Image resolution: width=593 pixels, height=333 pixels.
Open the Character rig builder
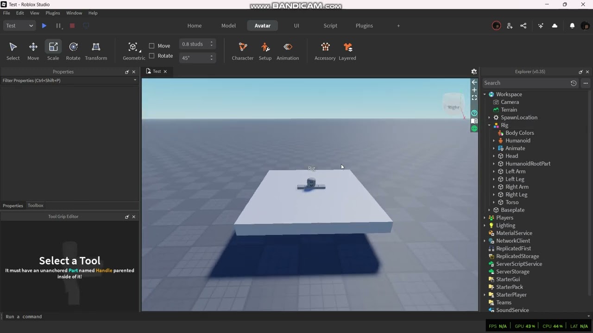point(243,51)
